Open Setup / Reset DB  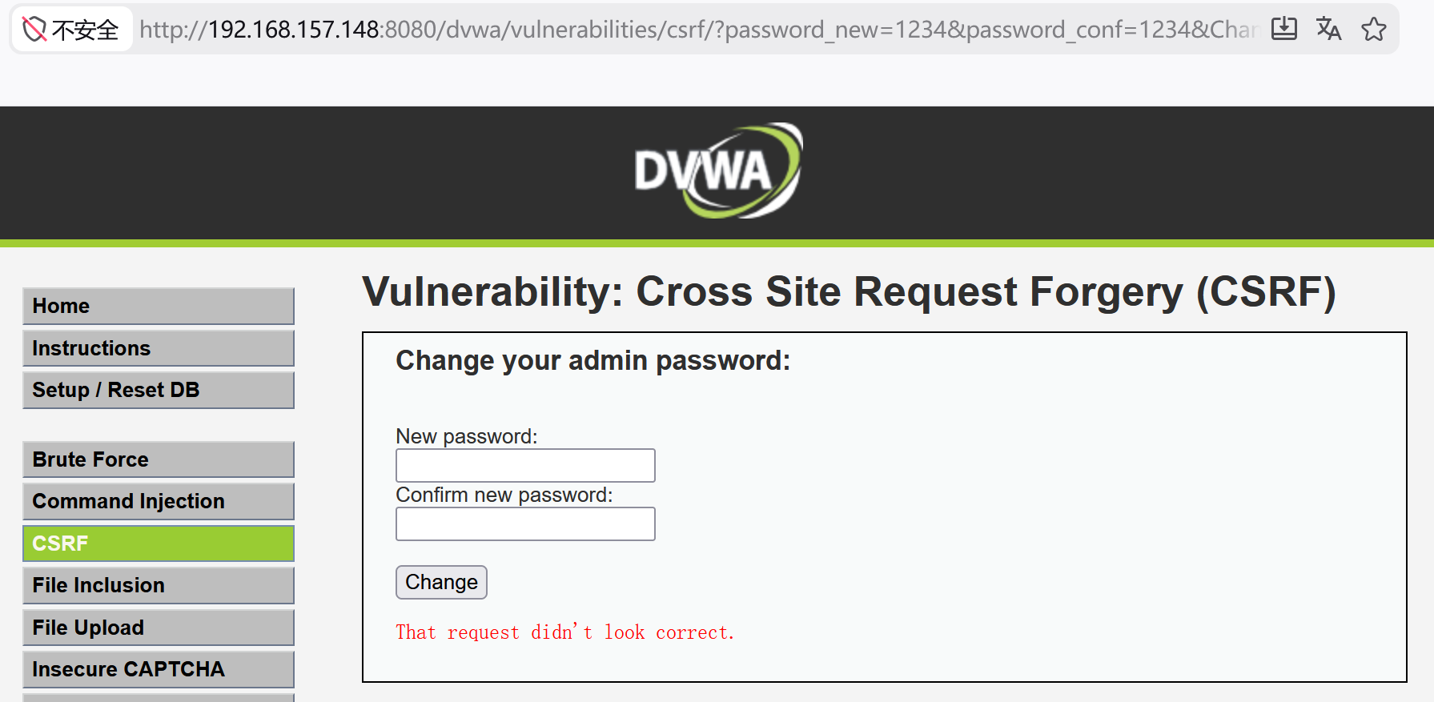click(x=159, y=390)
